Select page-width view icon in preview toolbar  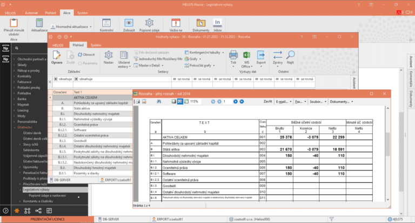[x=180, y=102]
